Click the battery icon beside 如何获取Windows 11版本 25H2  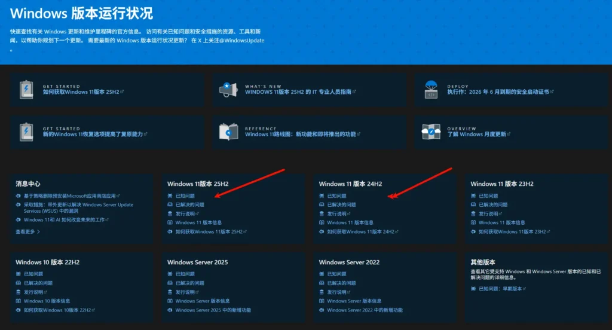26,90
